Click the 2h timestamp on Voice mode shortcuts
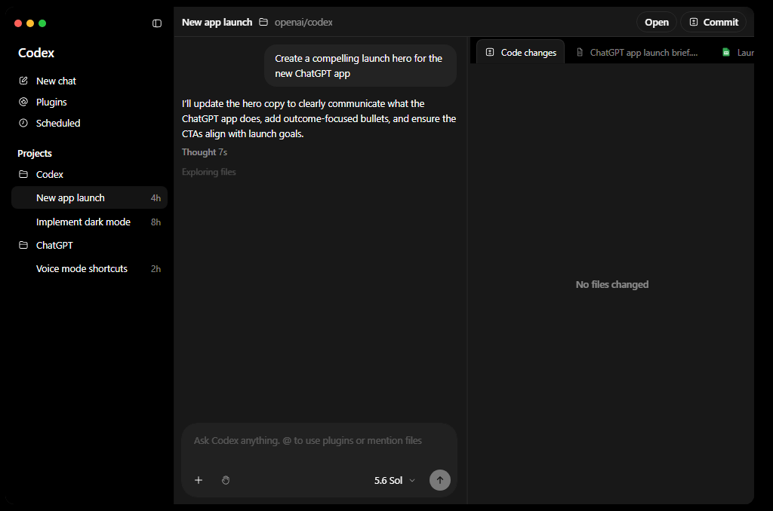The height and width of the screenshot is (511, 773). point(156,269)
